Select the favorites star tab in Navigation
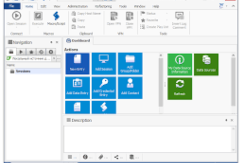244x163 pixels. click(x=31, y=52)
